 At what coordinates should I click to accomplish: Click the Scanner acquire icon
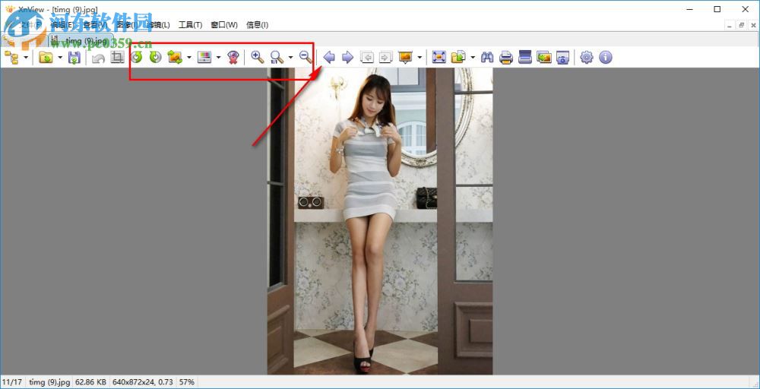coord(525,58)
